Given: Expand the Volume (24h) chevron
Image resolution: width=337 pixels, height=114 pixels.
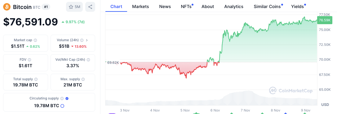Looking at the screenshot, I should coord(87,40).
